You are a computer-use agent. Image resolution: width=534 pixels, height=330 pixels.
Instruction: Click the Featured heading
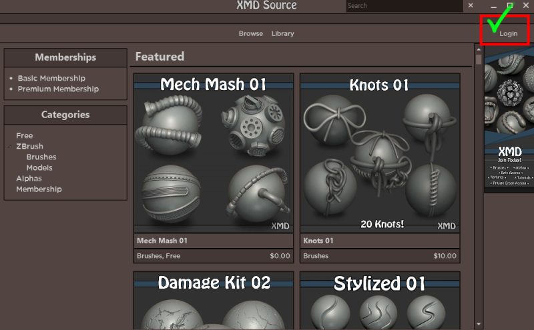160,57
